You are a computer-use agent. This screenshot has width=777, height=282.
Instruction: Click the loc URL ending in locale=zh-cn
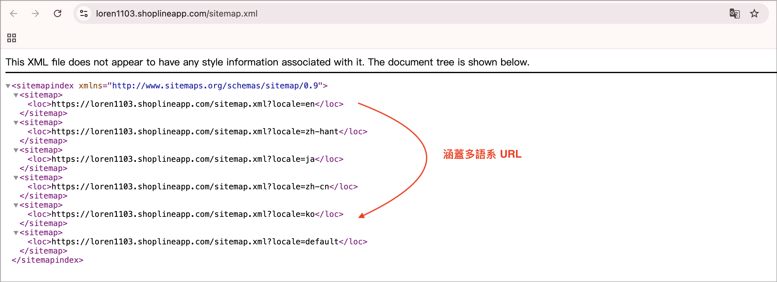(190, 187)
